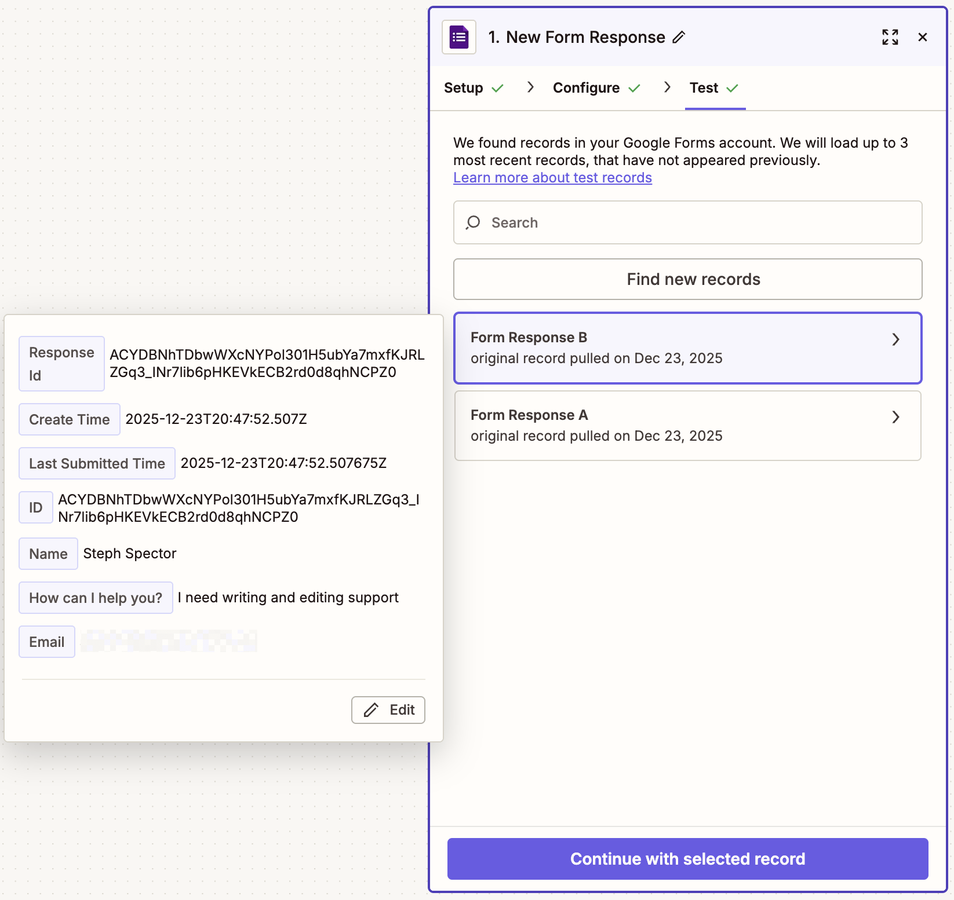Click the Name field pill
Screen dimensions: 954x900
[x=48, y=554]
